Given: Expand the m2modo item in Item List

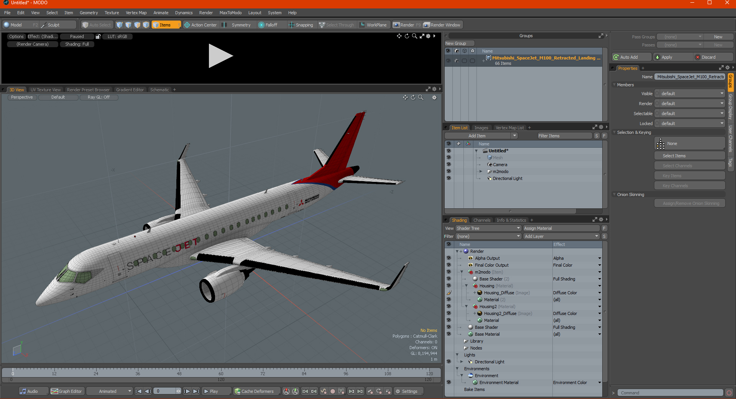Looking at the screenshot, I should point(481,171).
